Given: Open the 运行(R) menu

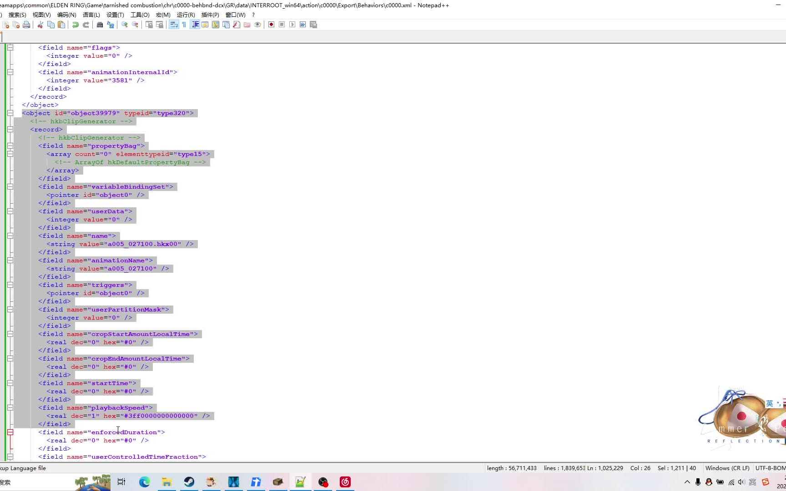Looking at the screenshot, I should pos(186,15).
